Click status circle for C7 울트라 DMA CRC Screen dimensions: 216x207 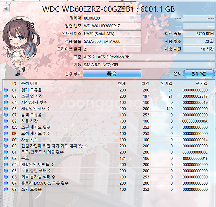point(6,183)
